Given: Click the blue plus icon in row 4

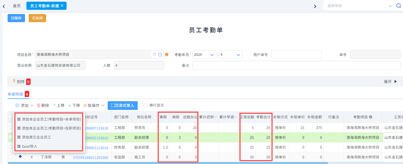Looking at the screenshot, I should (20, 157).
